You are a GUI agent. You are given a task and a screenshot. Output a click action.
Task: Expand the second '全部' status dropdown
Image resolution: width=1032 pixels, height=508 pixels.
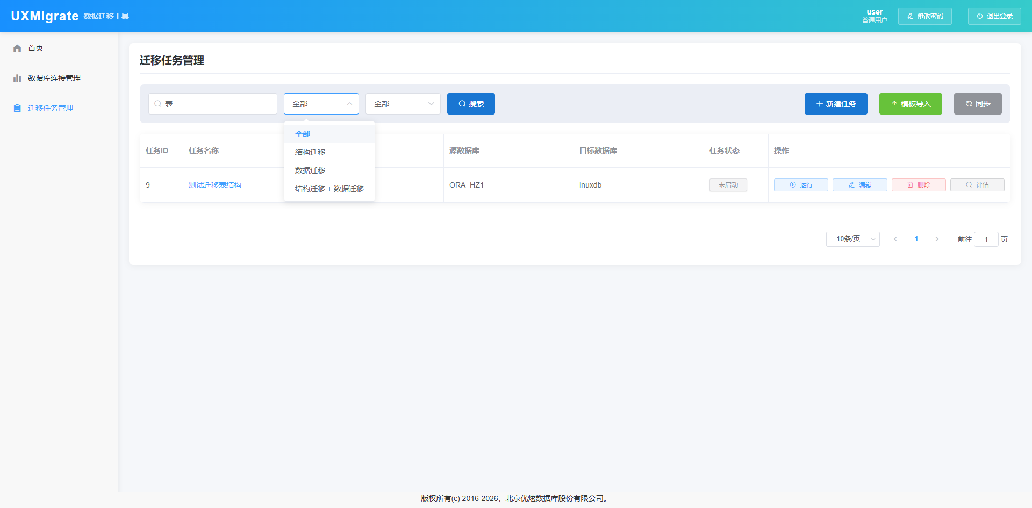403,104
